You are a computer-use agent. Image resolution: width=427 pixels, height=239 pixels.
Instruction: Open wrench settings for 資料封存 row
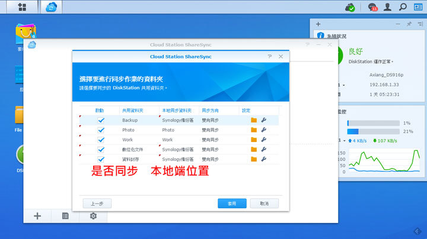(x=263, y=159)
